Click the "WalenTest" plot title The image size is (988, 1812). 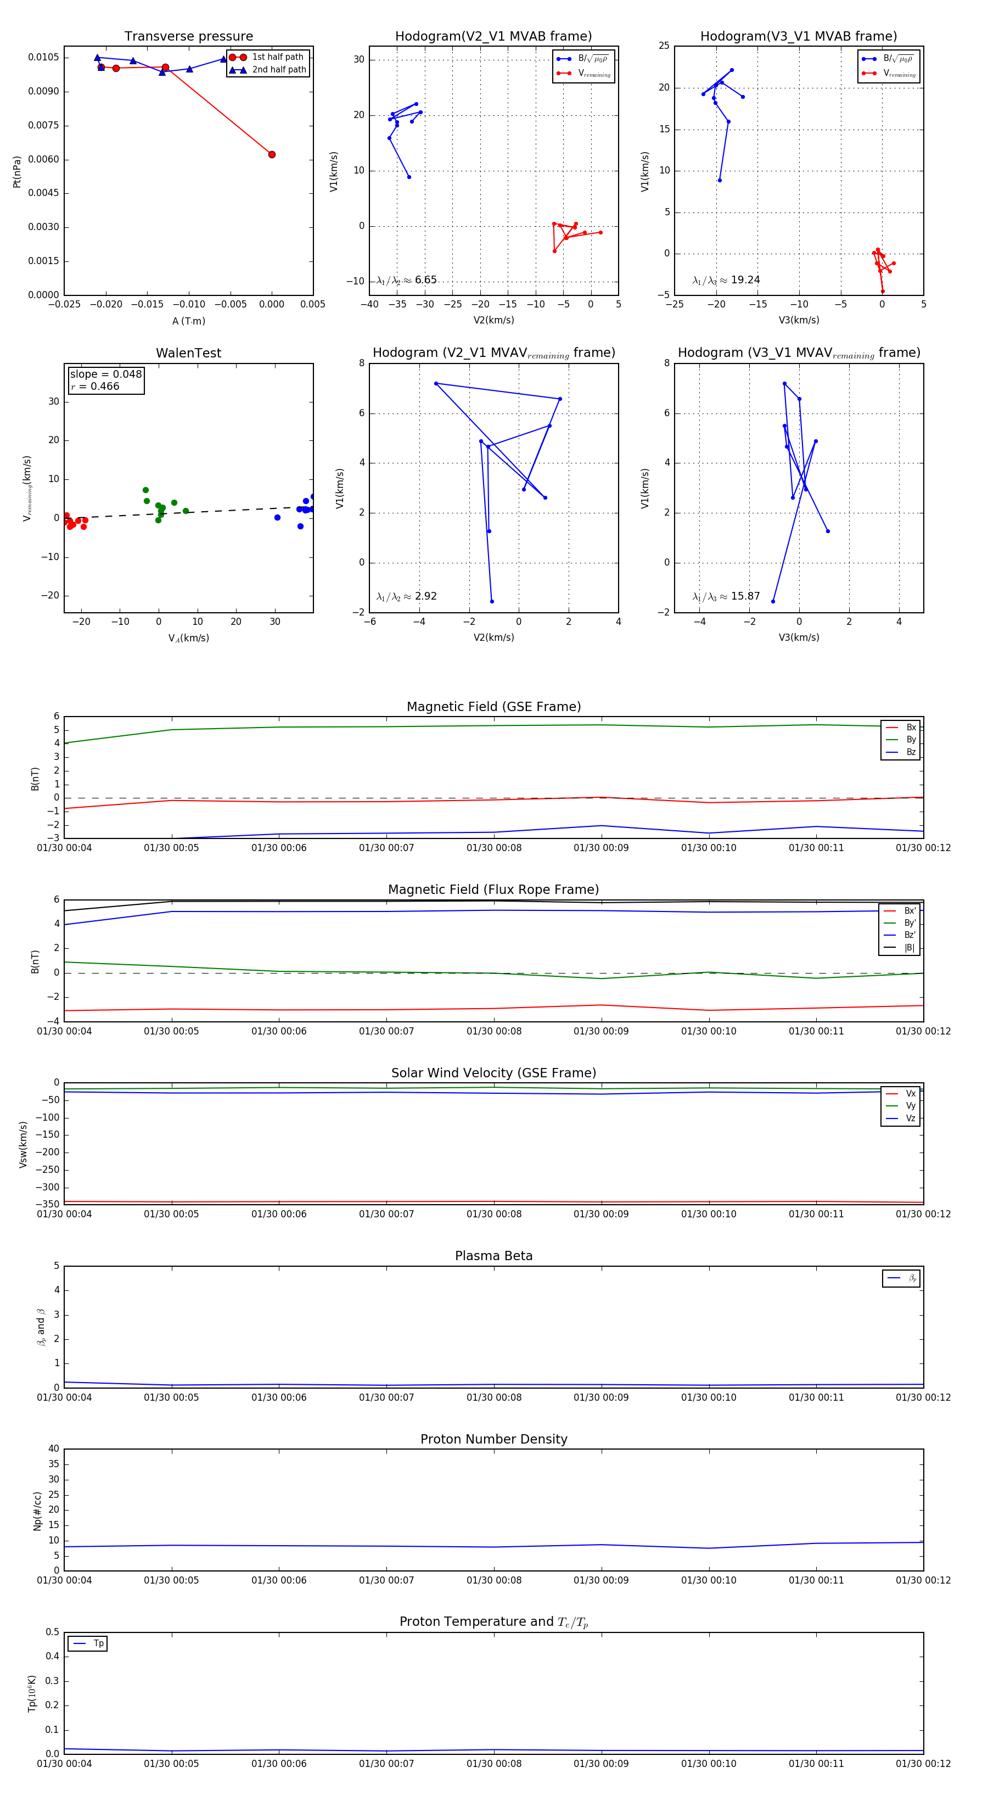(188, 353)
